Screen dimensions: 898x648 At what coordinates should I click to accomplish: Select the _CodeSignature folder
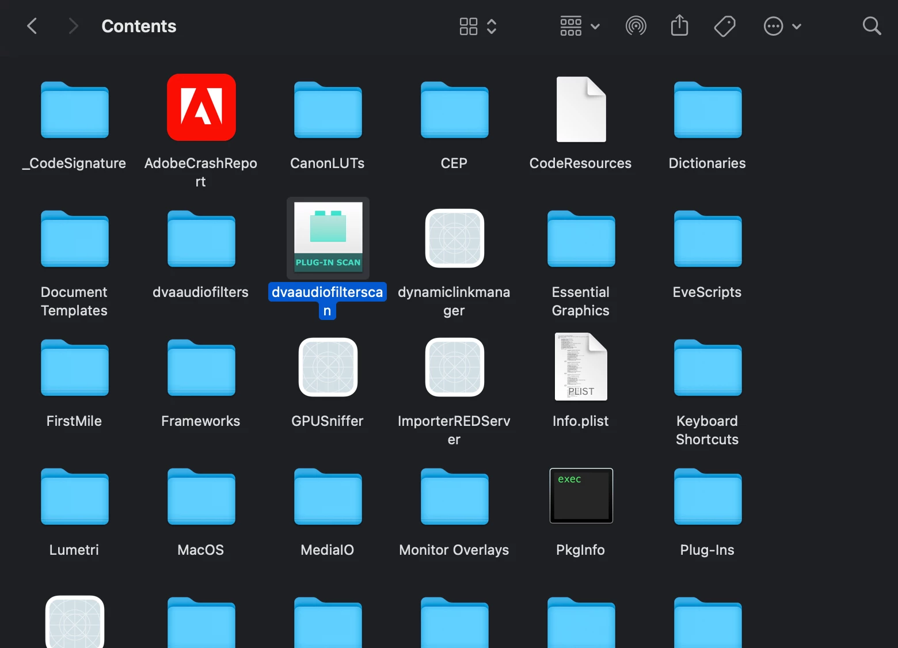click(x=75, y=110)
